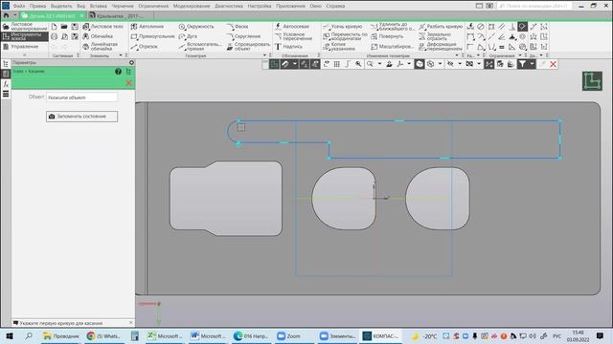Click the Линейчатая обечайка tool
613x344 pixels.
click(x=100, y=47)
